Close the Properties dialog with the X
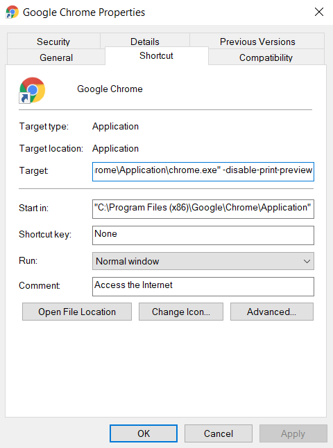The height and width of the screenshot is (448, 333). click(x=319, y=12)
